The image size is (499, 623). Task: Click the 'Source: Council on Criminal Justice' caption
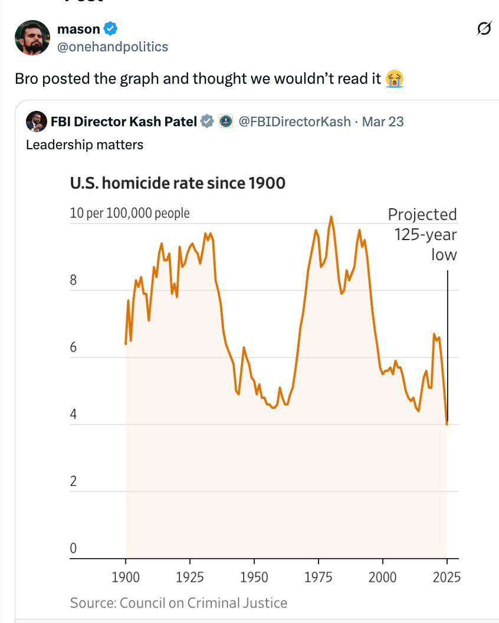(178, 604)
